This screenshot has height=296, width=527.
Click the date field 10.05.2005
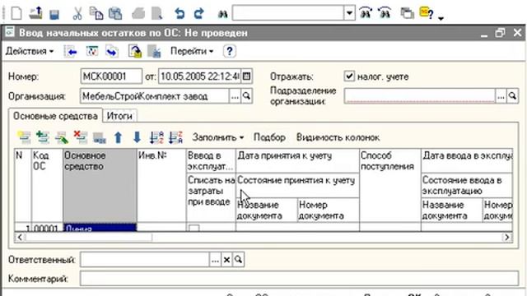199,76
